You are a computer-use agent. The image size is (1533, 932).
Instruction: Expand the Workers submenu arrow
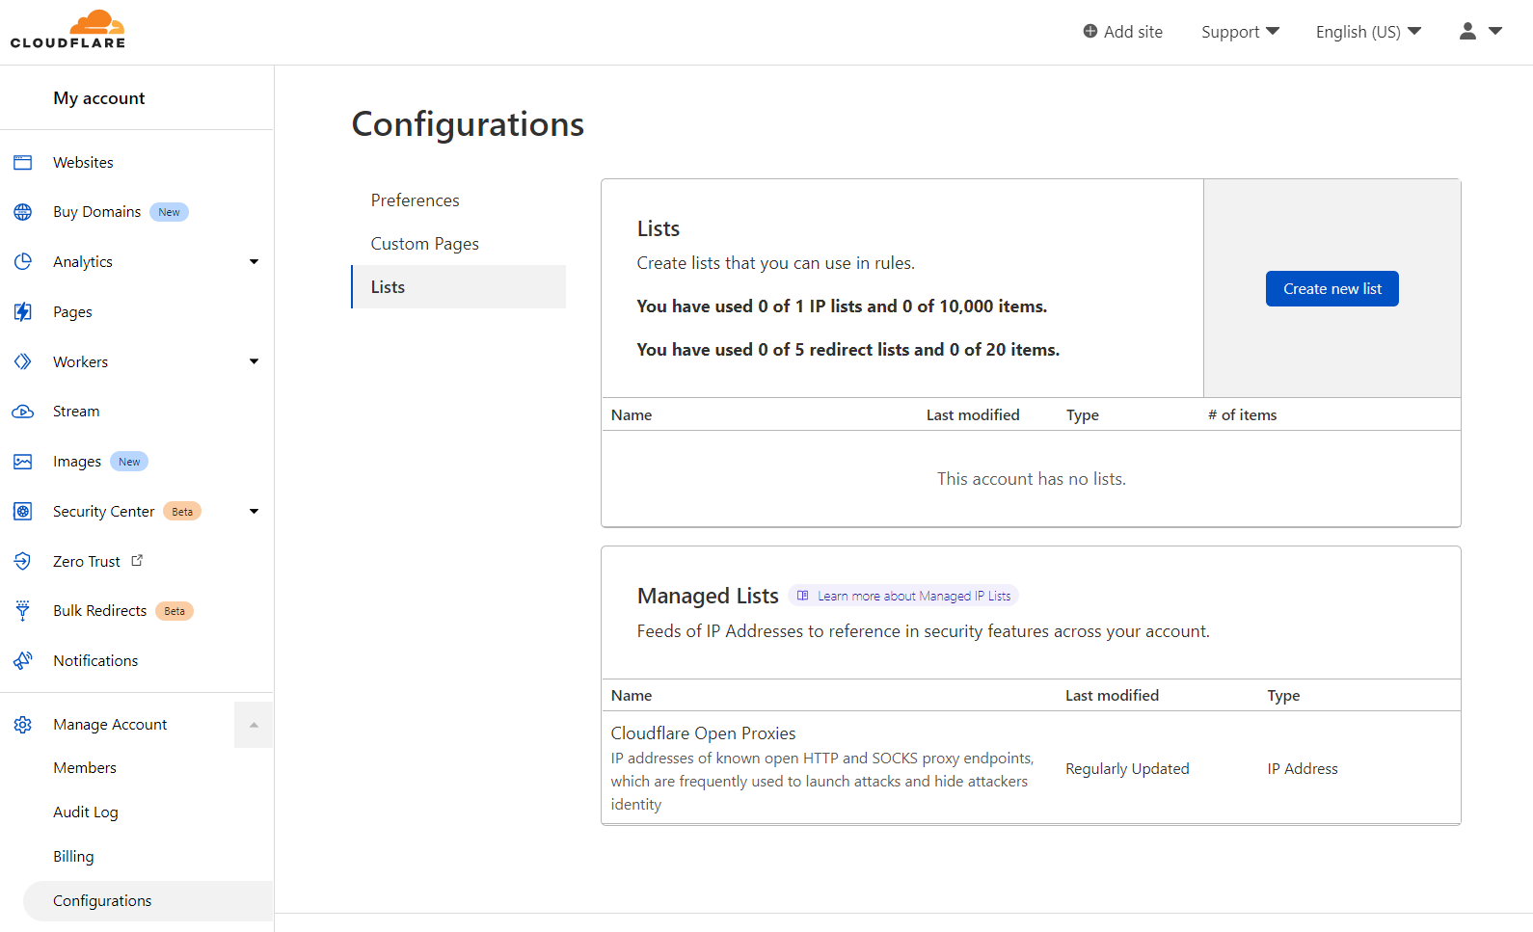tap(254, 362)
